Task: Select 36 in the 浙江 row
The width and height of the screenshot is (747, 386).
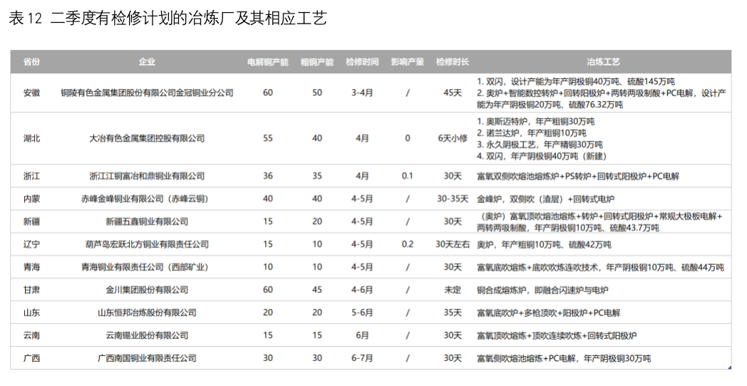Action: tap(268, 176)
